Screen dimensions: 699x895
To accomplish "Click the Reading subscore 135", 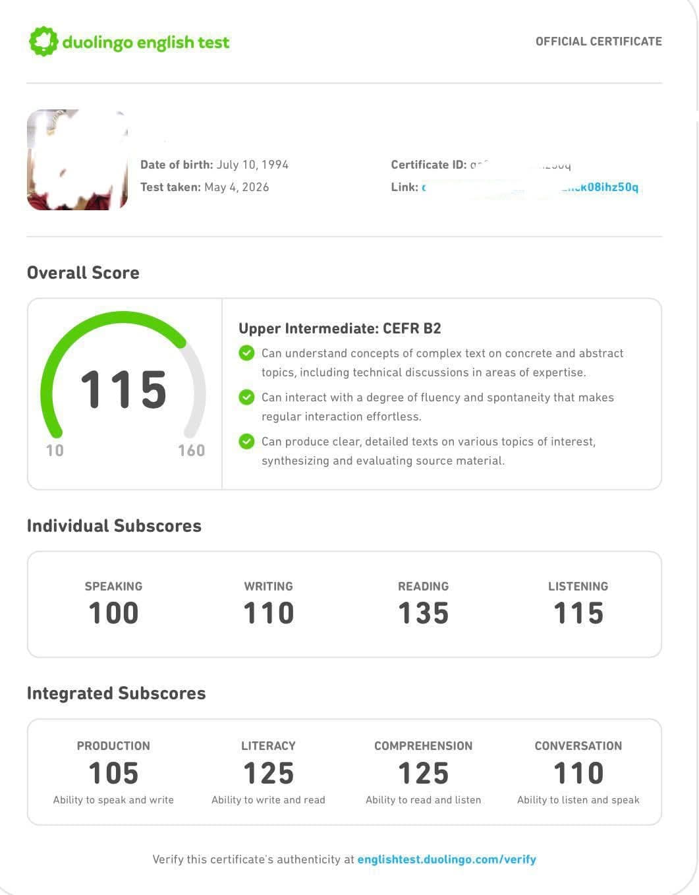I will pyautogui.click(x=423, y=613).
